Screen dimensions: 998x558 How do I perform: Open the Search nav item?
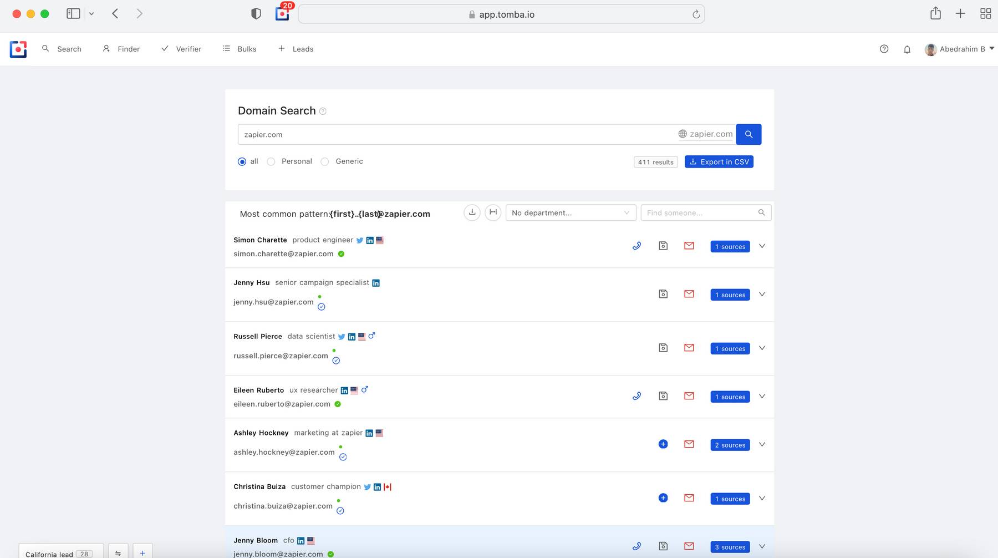click(x=62, y=49)
